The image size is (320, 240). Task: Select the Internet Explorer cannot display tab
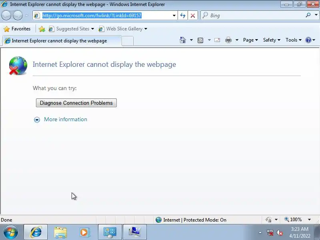click(x=62, y=41)
